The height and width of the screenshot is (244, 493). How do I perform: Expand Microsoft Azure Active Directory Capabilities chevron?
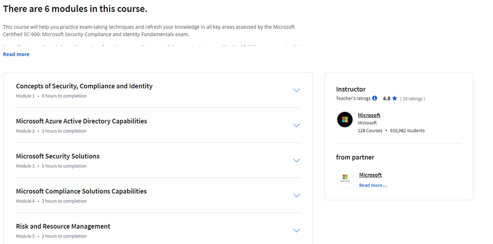click(x=296, y=126)
